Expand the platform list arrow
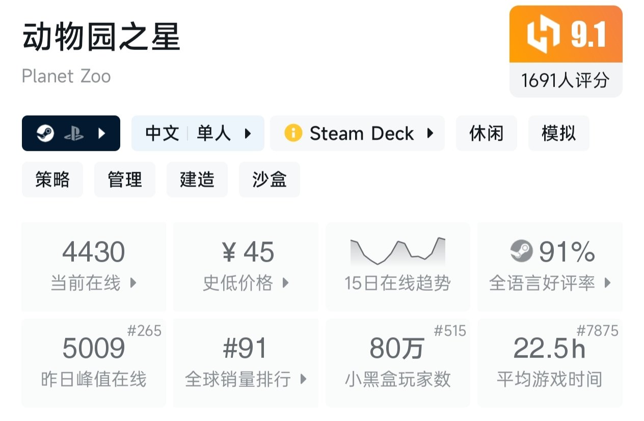This screenshot has width=644, height=421. (101, 133)
